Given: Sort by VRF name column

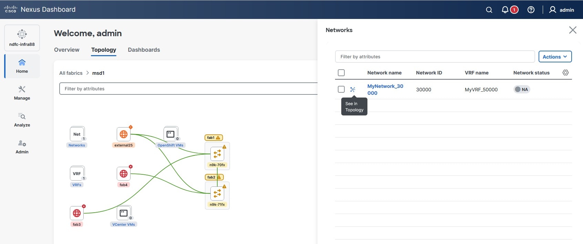Looking at the screenshot, I should [477, 73].
